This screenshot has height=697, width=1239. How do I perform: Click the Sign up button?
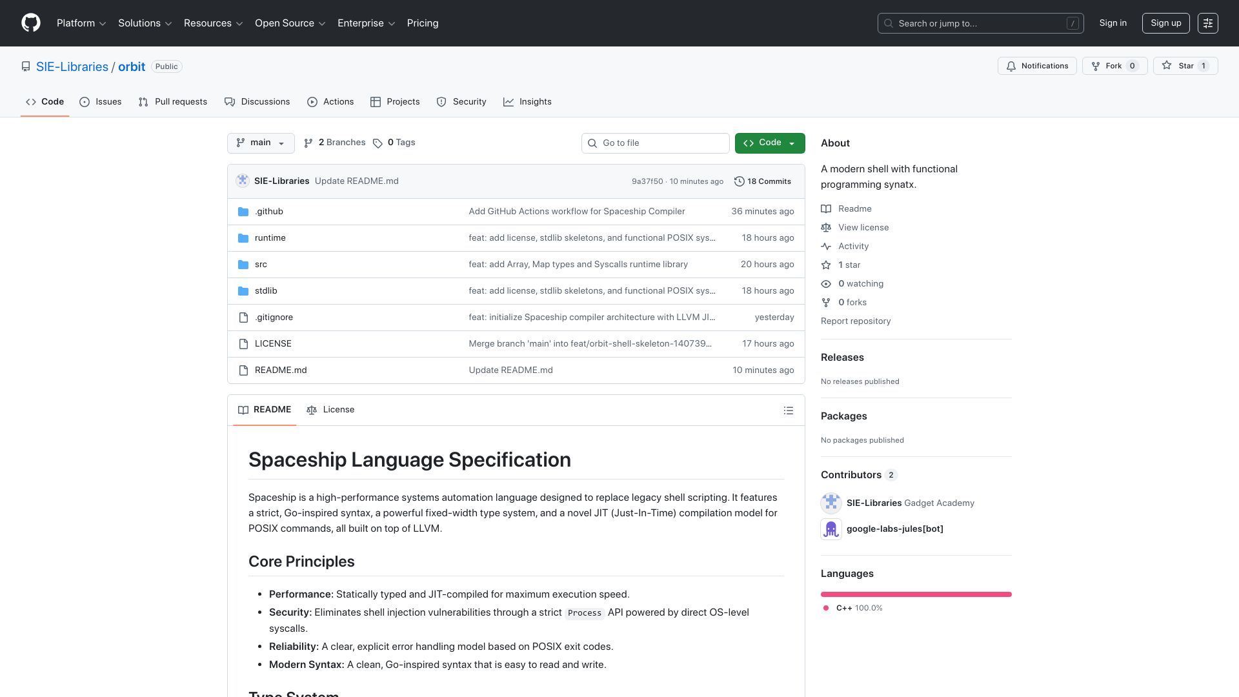click(x=1165, y=23)
